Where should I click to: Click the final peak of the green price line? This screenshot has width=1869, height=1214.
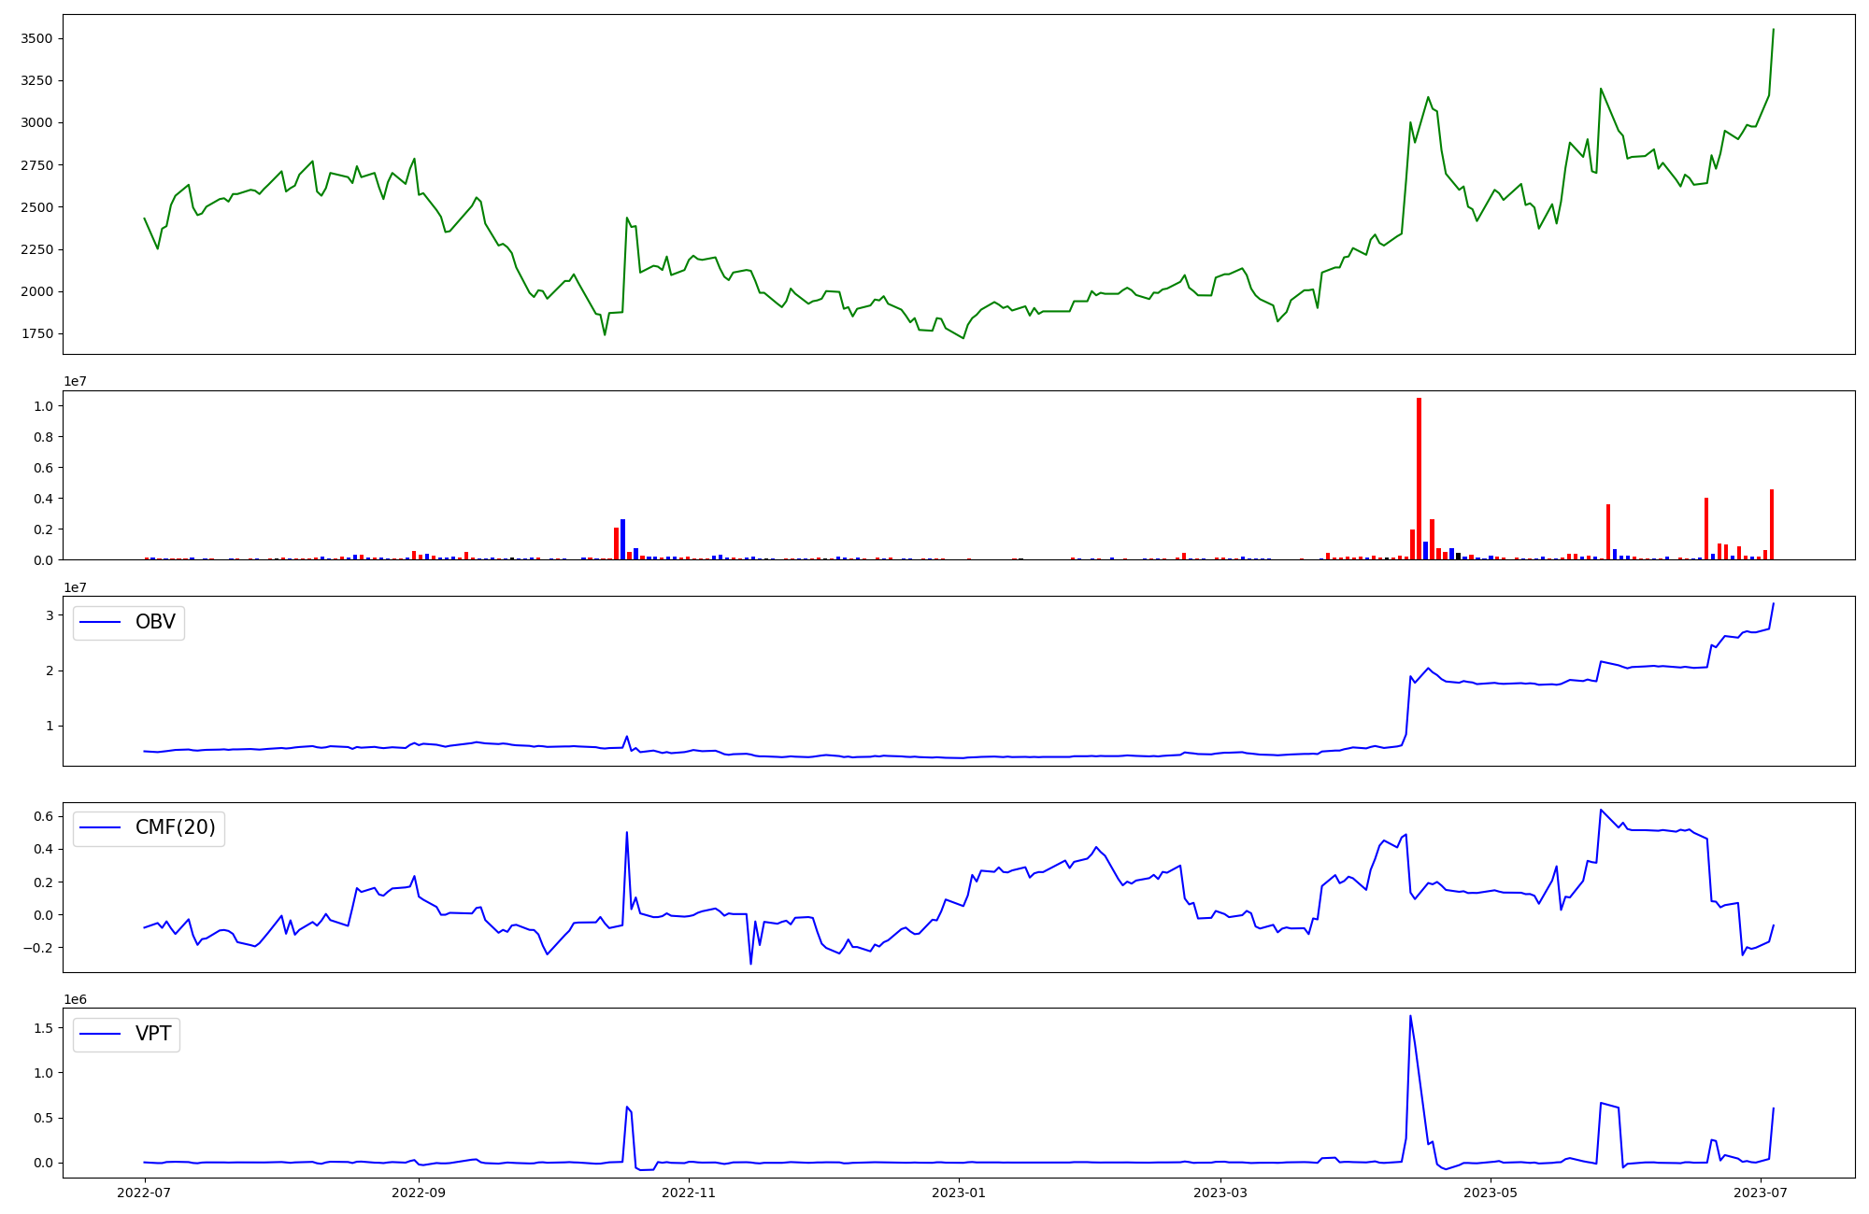[1773, 31]
